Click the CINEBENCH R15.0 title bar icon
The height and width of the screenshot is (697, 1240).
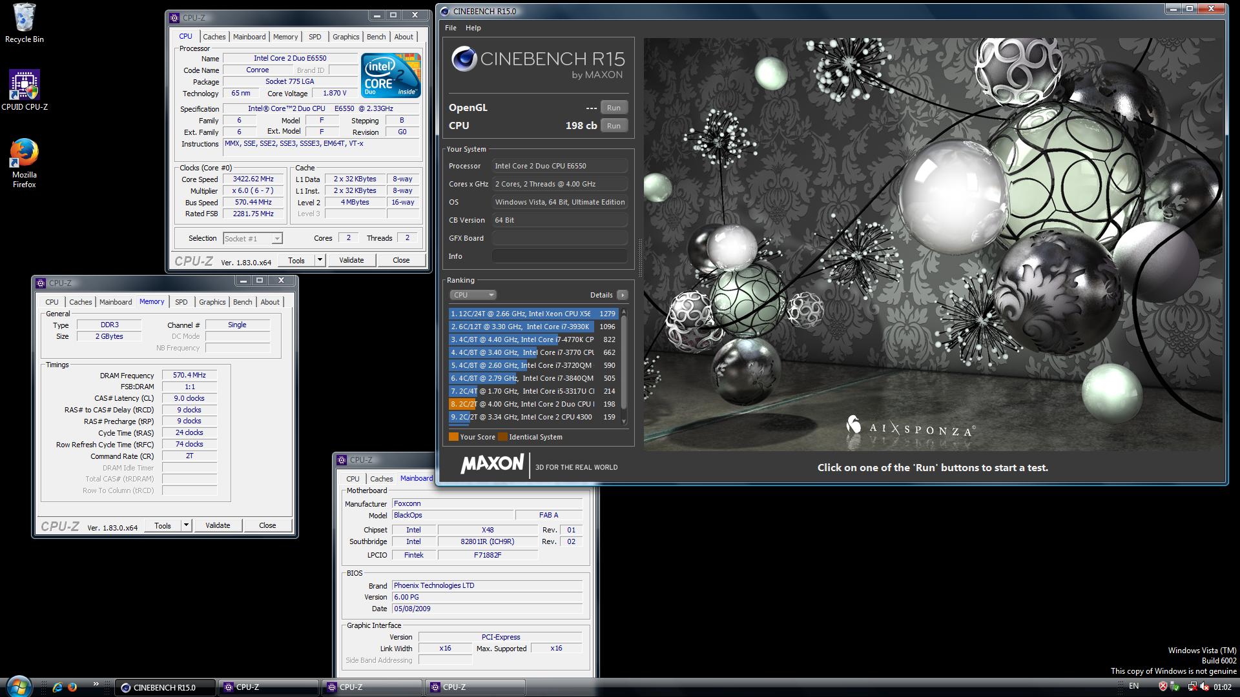tap(444, 11)
